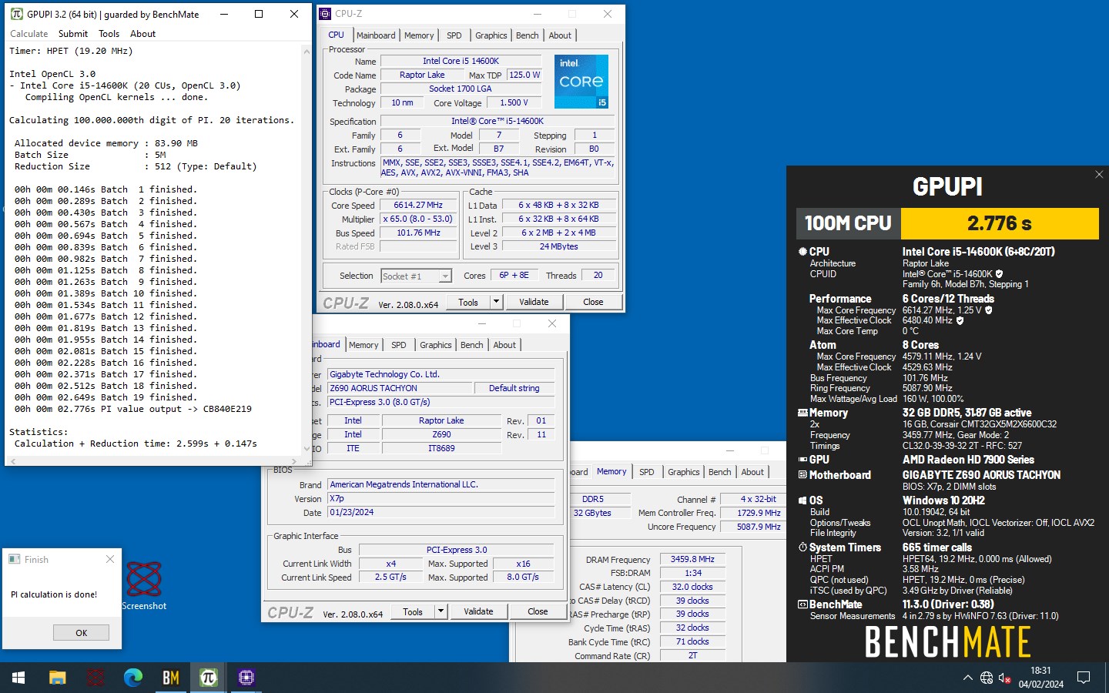Open notification center icon
This screenshot has height=693, width=1109.
point(1084,678)
